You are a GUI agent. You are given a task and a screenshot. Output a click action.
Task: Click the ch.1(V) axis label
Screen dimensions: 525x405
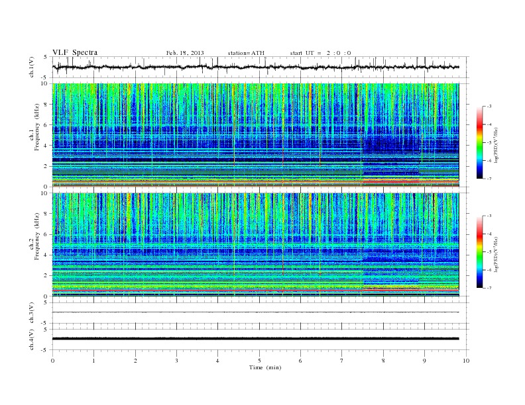pyautogui.click(x=31, y=67)
